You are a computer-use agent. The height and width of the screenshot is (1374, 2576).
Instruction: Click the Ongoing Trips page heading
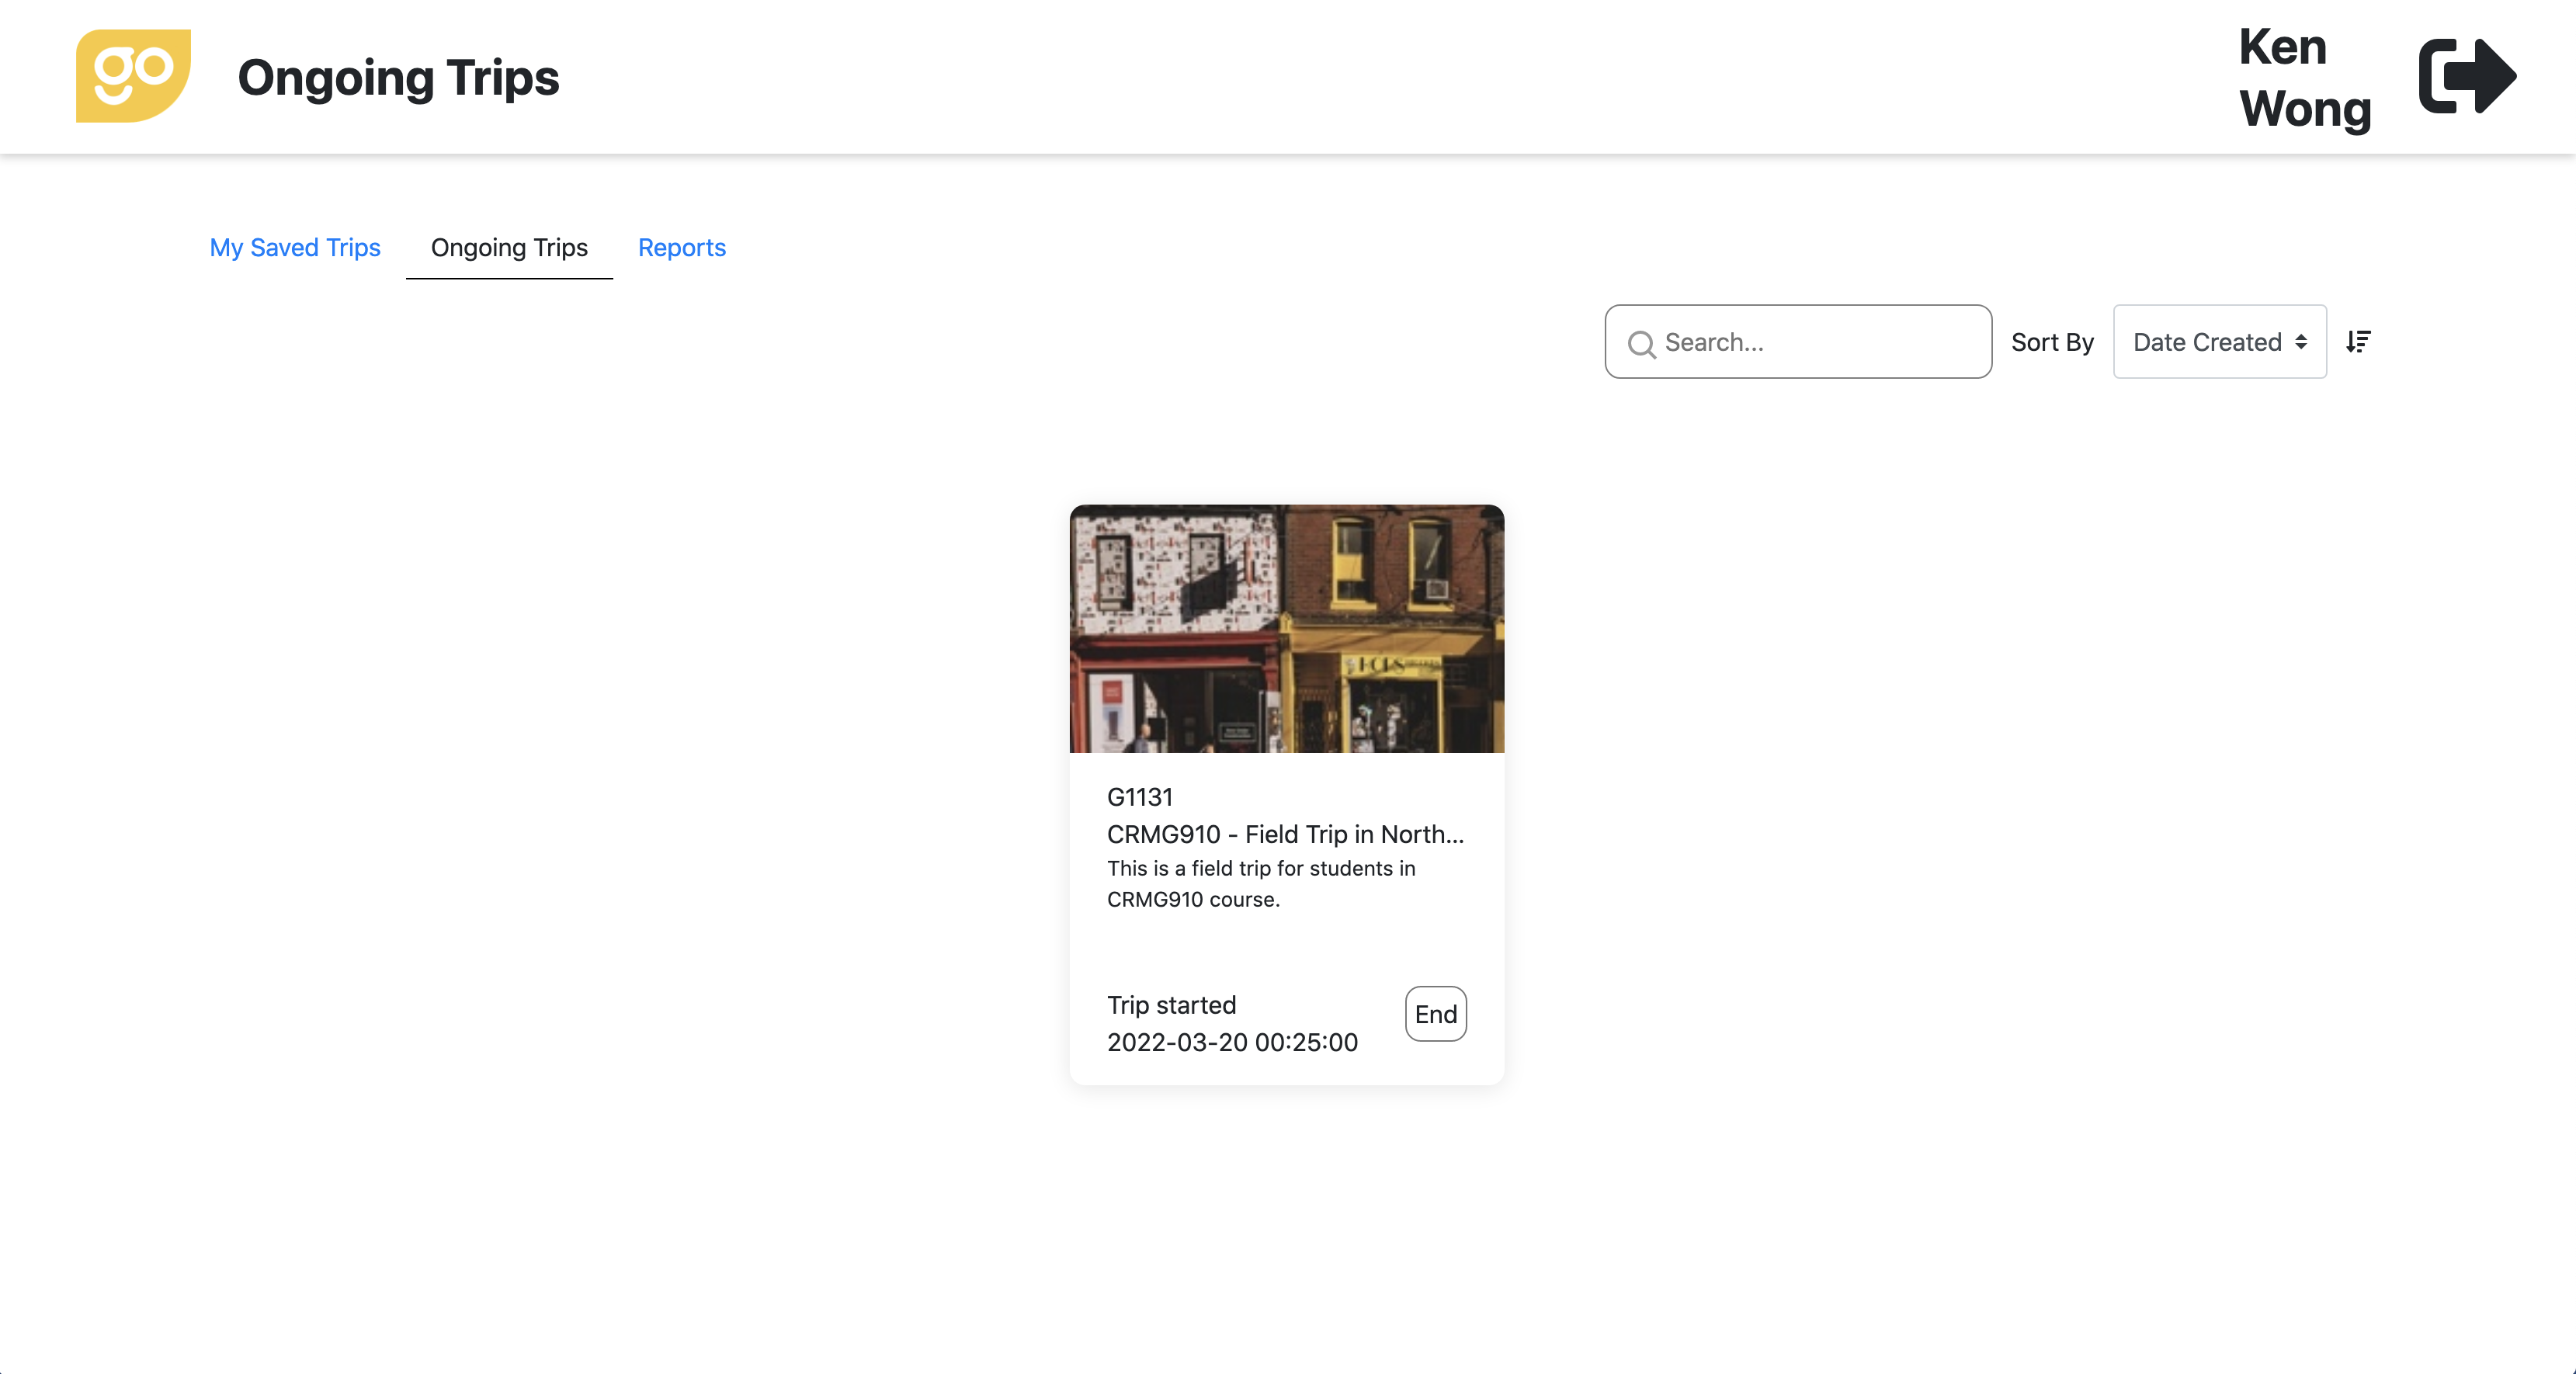[398, 78]
